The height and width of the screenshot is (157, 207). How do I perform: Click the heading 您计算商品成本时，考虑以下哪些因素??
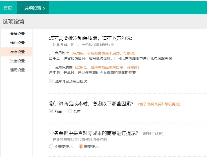pyautogui.click(x=91, y=104)
